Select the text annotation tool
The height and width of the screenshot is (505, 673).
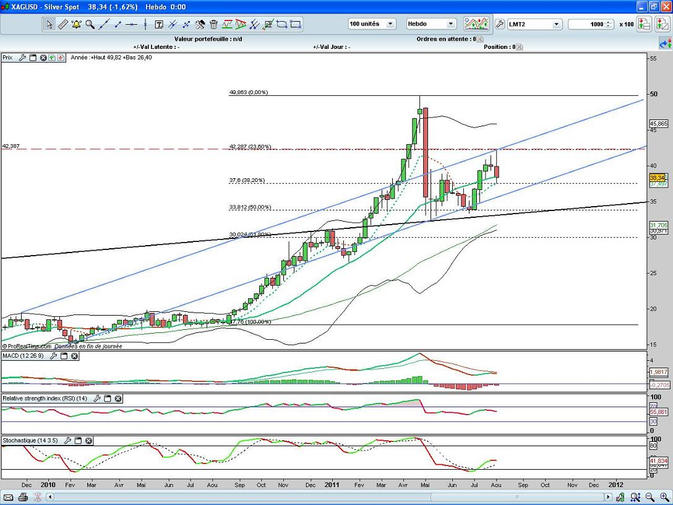coord(158,24)
